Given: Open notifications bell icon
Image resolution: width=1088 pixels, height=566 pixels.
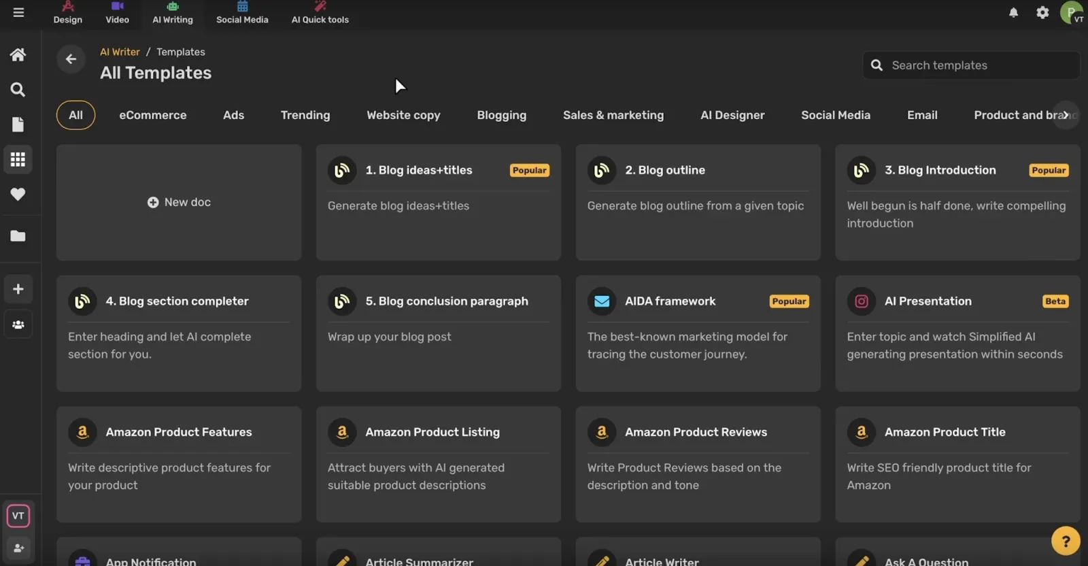Looking at the screenshot, I should click(1013, 12).
